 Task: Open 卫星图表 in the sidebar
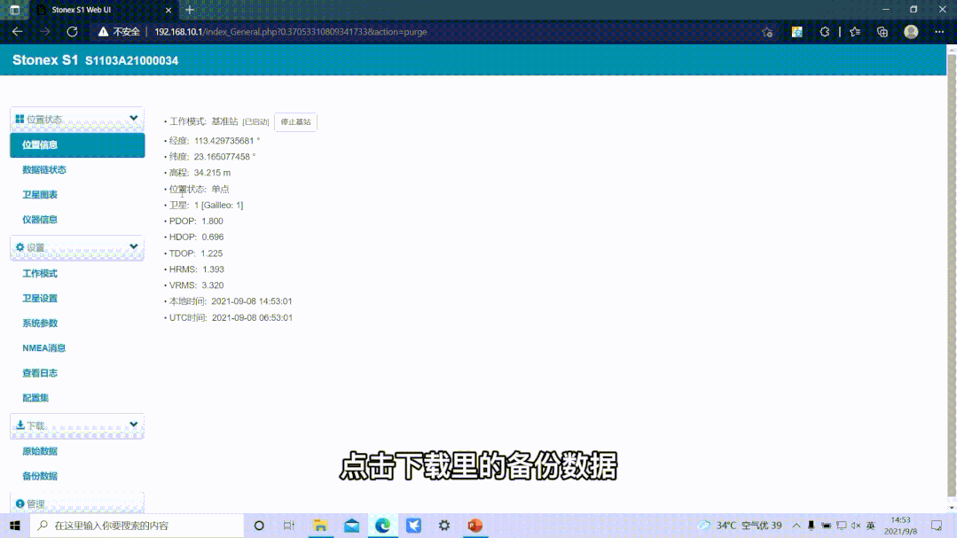(x=40, y=195)
